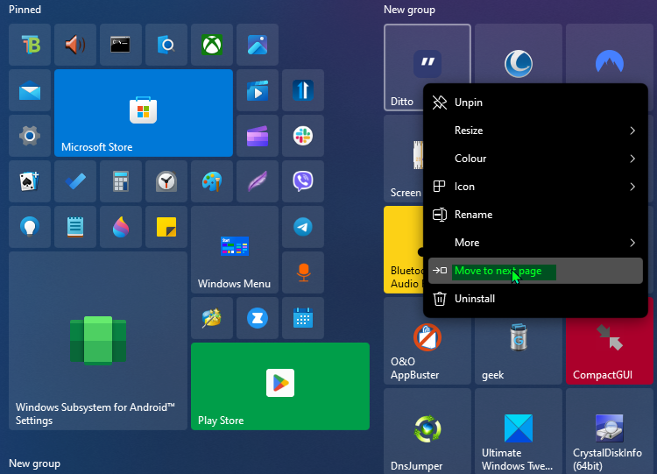Launch the NordVPN mountain tile
657x474 pixels.
[x=609, y=54]
